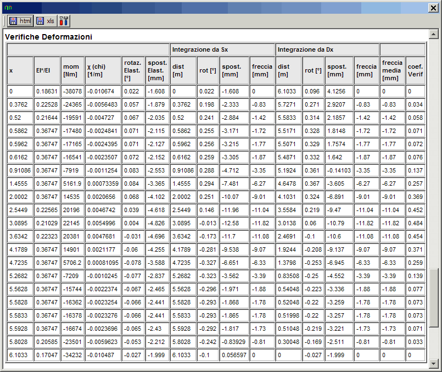
Task: Select chi value 0.00073359
Action: coord(103,184)
